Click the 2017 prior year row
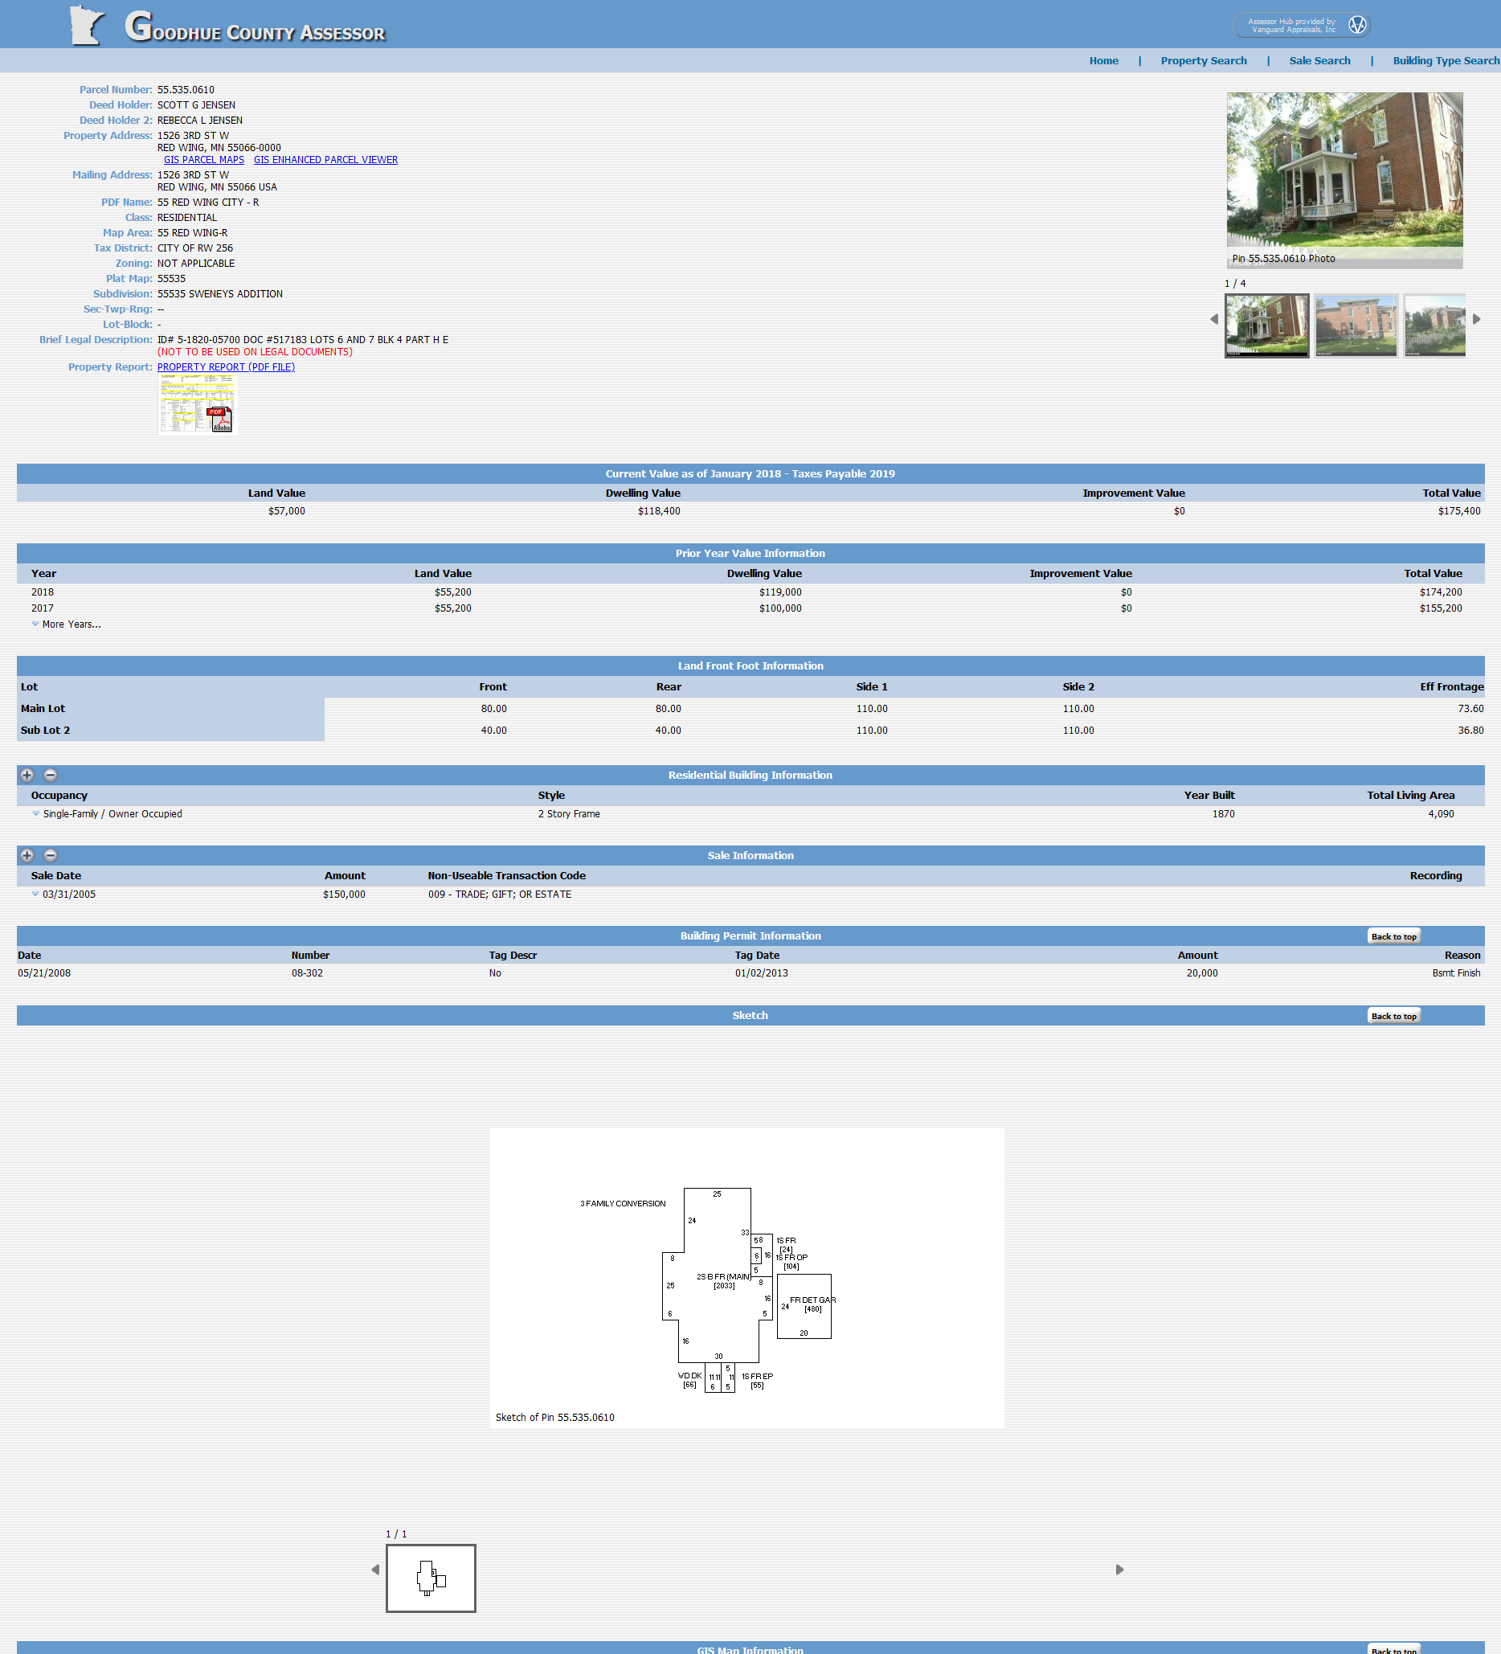Image resolution: width=1501 pixels, height=1654 pixels. coord(750,608)
